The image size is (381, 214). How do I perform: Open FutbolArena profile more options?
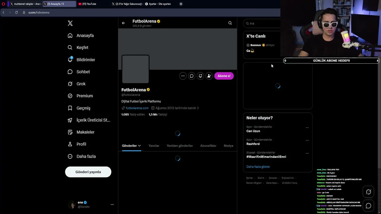pos(183,76)
